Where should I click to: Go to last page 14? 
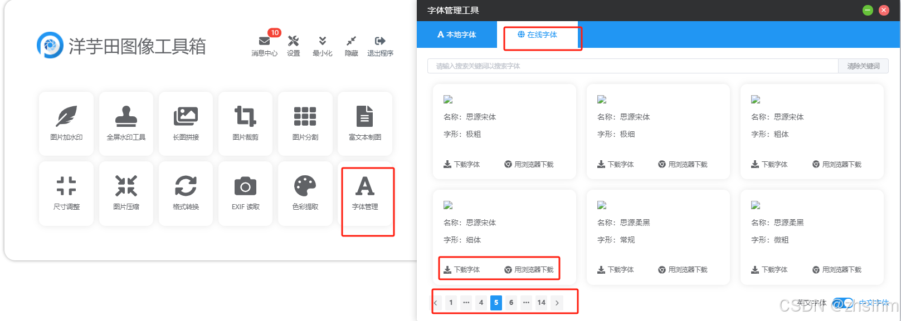541,303
